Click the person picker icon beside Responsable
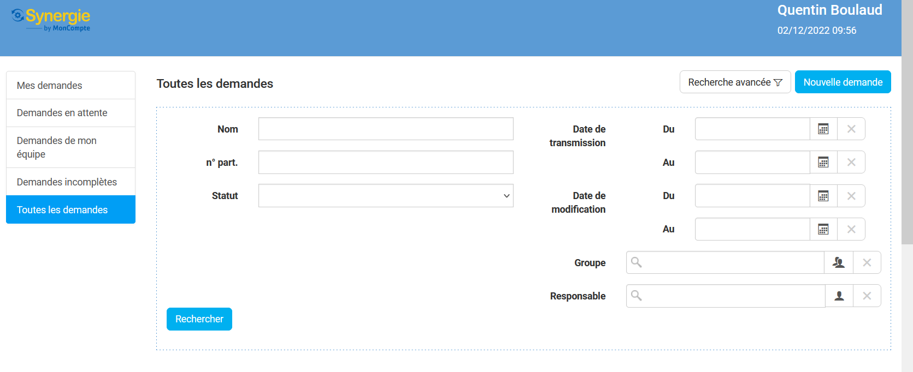 (839, 296)
